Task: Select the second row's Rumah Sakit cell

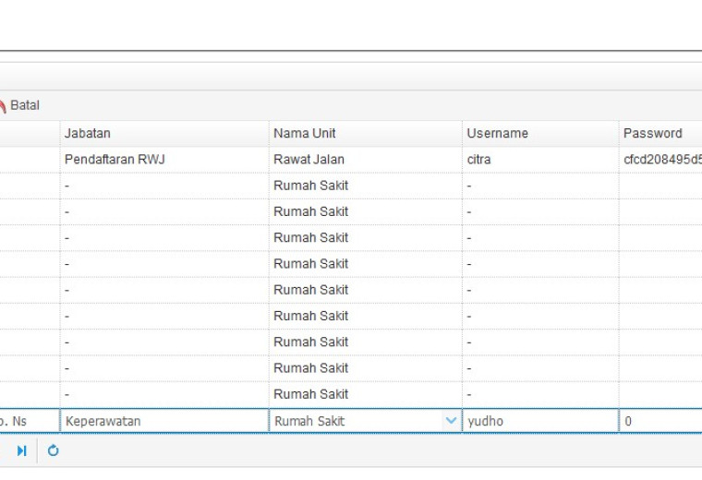Action: 366,186
